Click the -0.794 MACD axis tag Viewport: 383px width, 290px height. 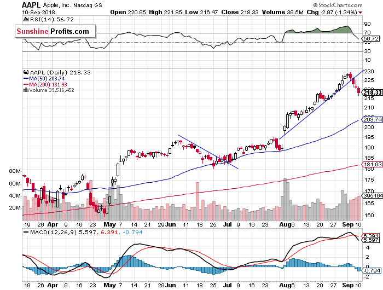coord(372,270)
